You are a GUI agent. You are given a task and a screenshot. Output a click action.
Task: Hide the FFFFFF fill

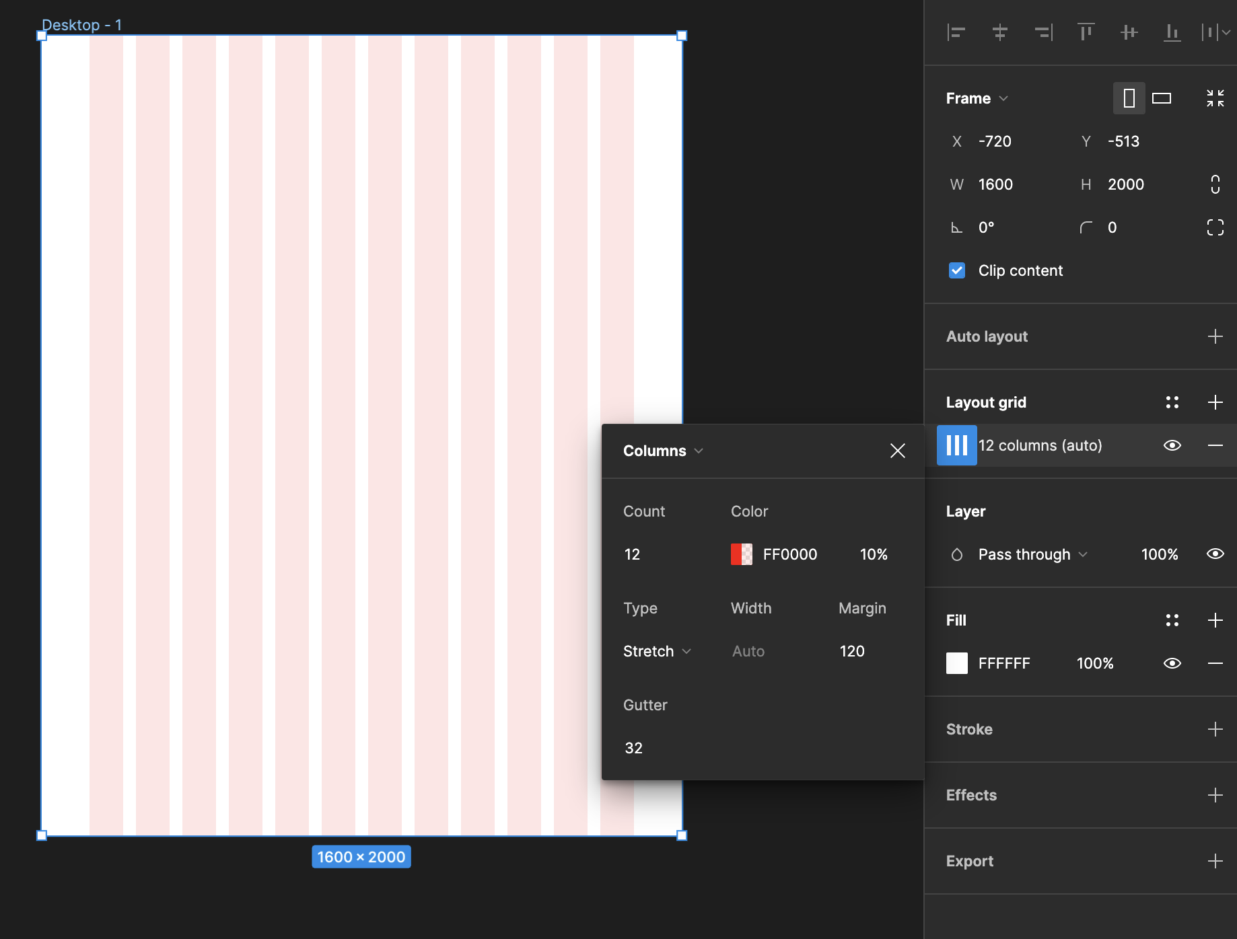(x=1172, y=663)
